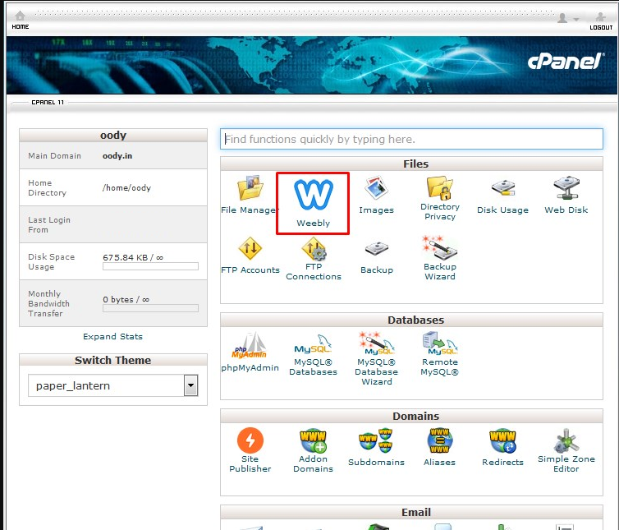Viewport: 619px width, 530px height.
Task: Collapse the Domains section header
Action: point(411,416)
